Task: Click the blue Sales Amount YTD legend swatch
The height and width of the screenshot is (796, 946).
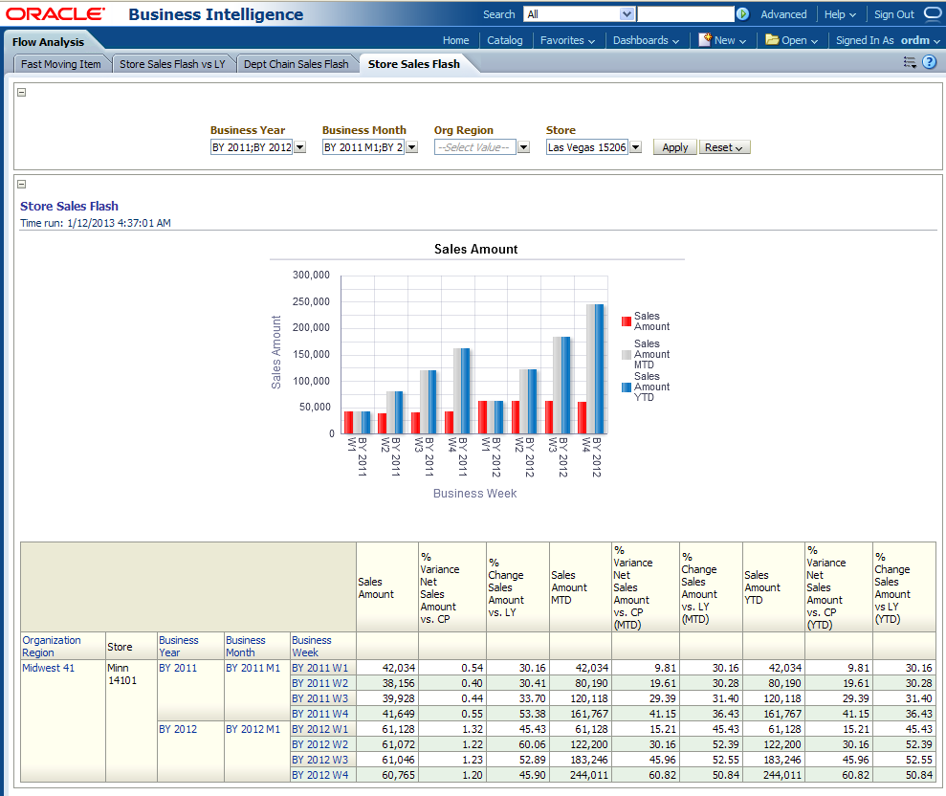Action: pos(627,387)
